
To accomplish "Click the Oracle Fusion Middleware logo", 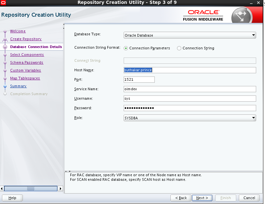I will 203,15.
